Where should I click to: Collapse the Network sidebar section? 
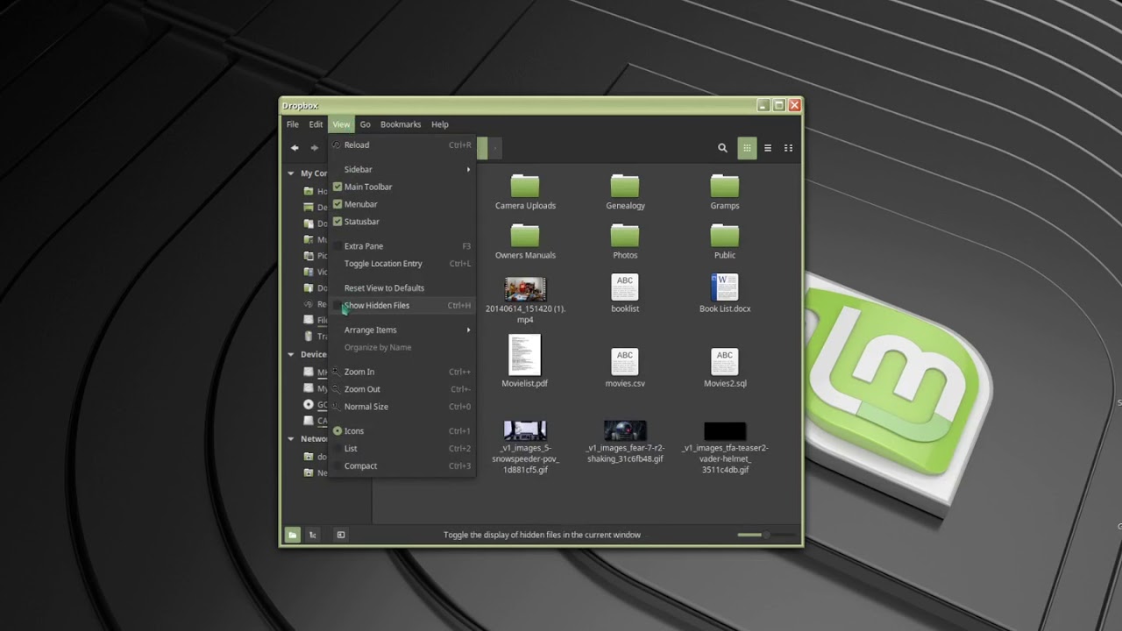pyautogui.click(x=291, y=439)
